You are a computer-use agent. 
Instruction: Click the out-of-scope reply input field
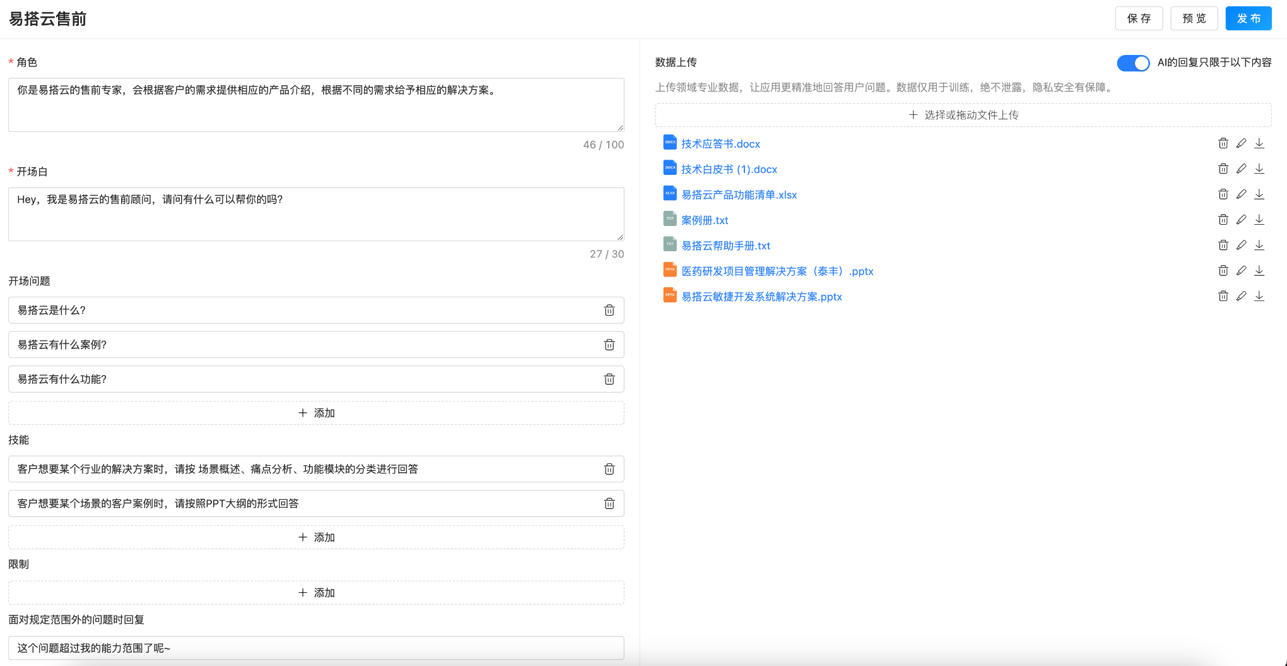coord(316,648)
